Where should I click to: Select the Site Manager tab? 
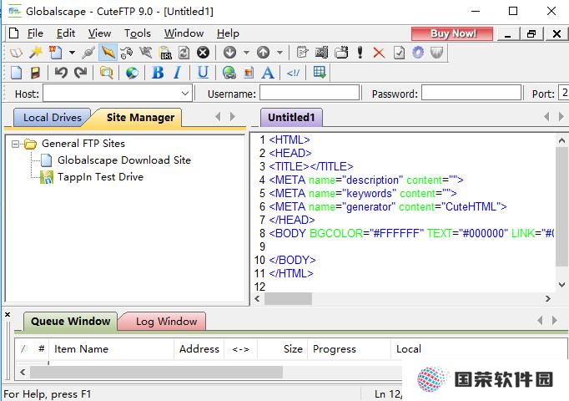click(140, 118)
